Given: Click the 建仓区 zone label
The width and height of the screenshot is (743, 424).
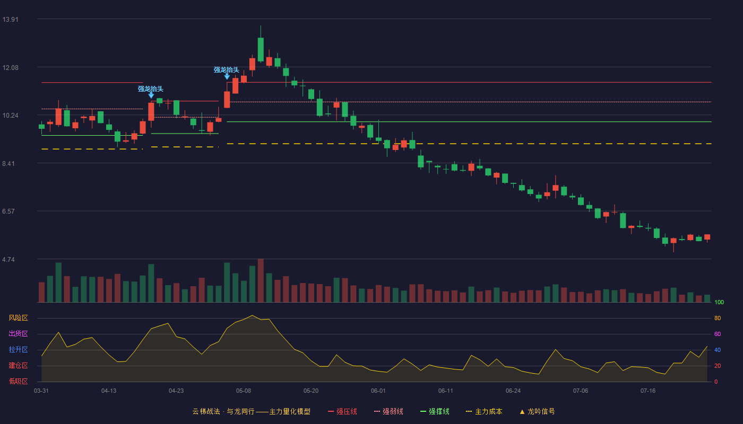Looking at the screenshot, I should [x=19, y=366].
